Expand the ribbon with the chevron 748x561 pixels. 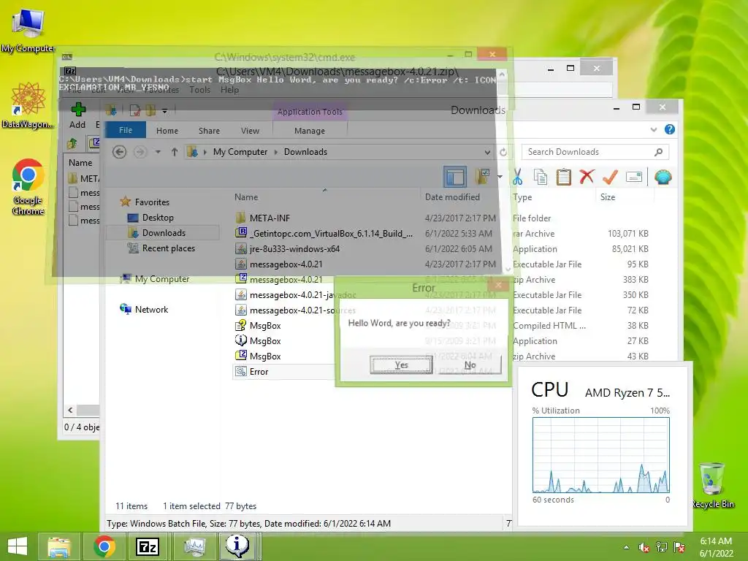point(654,129)
